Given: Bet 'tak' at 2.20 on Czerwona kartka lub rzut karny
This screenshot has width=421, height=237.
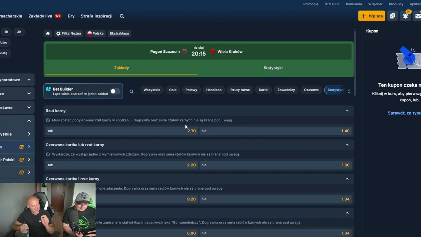Looking at the screenshot, I should click(122, 165).
